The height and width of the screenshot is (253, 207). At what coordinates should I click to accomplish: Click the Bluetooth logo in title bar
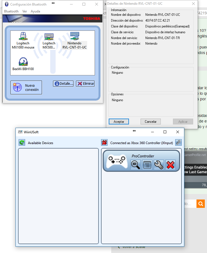pos(7,4)
